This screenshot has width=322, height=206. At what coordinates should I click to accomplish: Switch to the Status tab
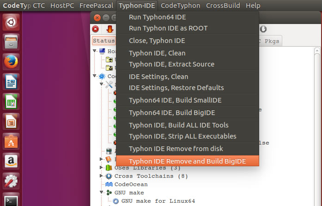tap(104, 41)
